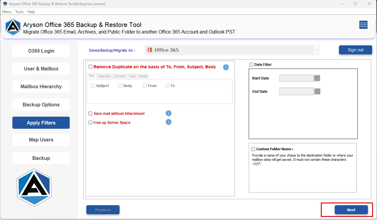Open the Help menu
The width and height of the screenshot is (377, 220).
pyautogui.click(x=31, y=12)
